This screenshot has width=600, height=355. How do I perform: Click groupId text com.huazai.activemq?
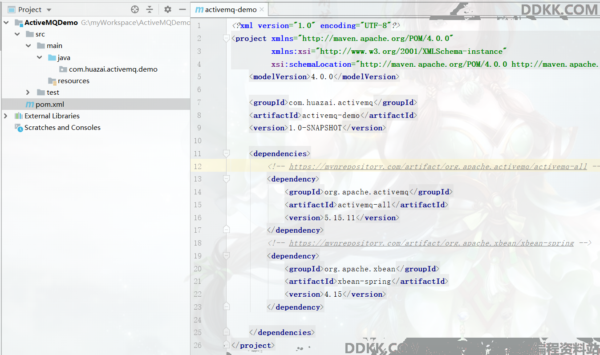click(x=331, y=102)
